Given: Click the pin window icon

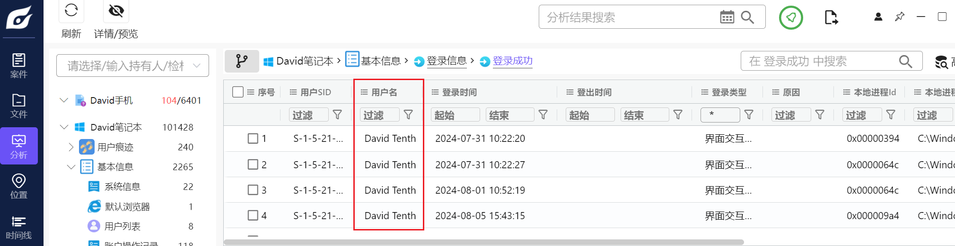Looking at the screenshot, I should point(899,17).
